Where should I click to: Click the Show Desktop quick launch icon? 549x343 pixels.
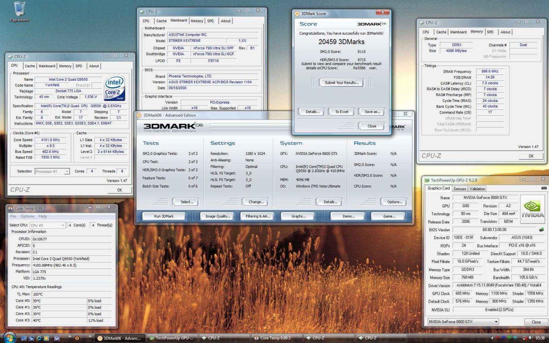24,338
